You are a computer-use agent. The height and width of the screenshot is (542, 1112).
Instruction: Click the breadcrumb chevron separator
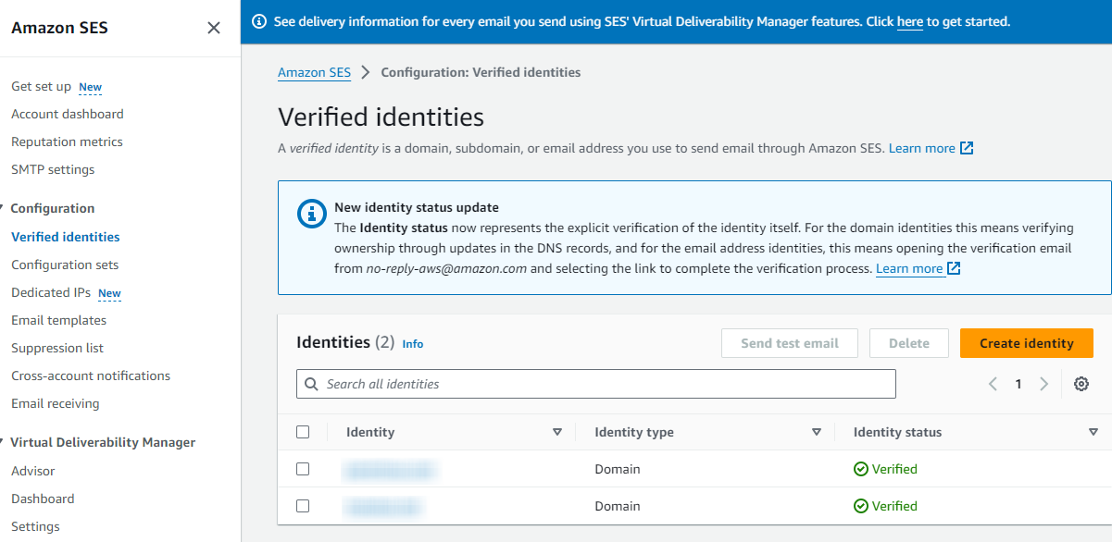[367, 71]
